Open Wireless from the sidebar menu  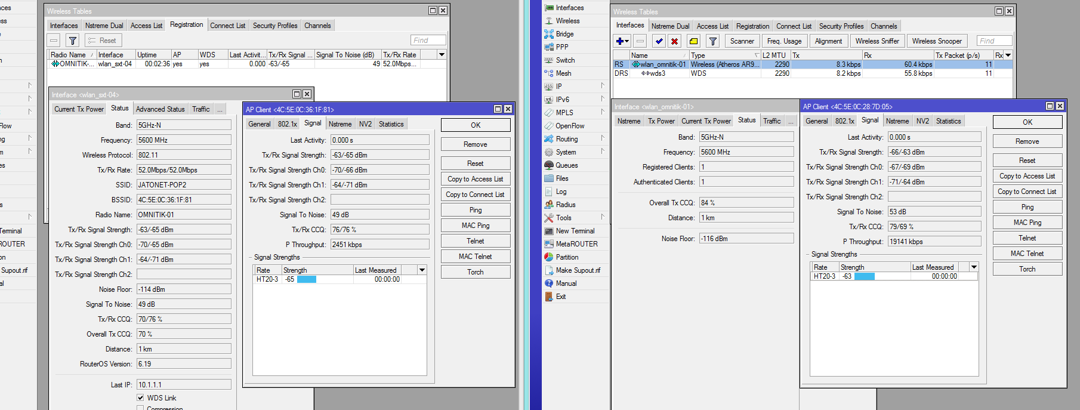(x=567, y=21)
